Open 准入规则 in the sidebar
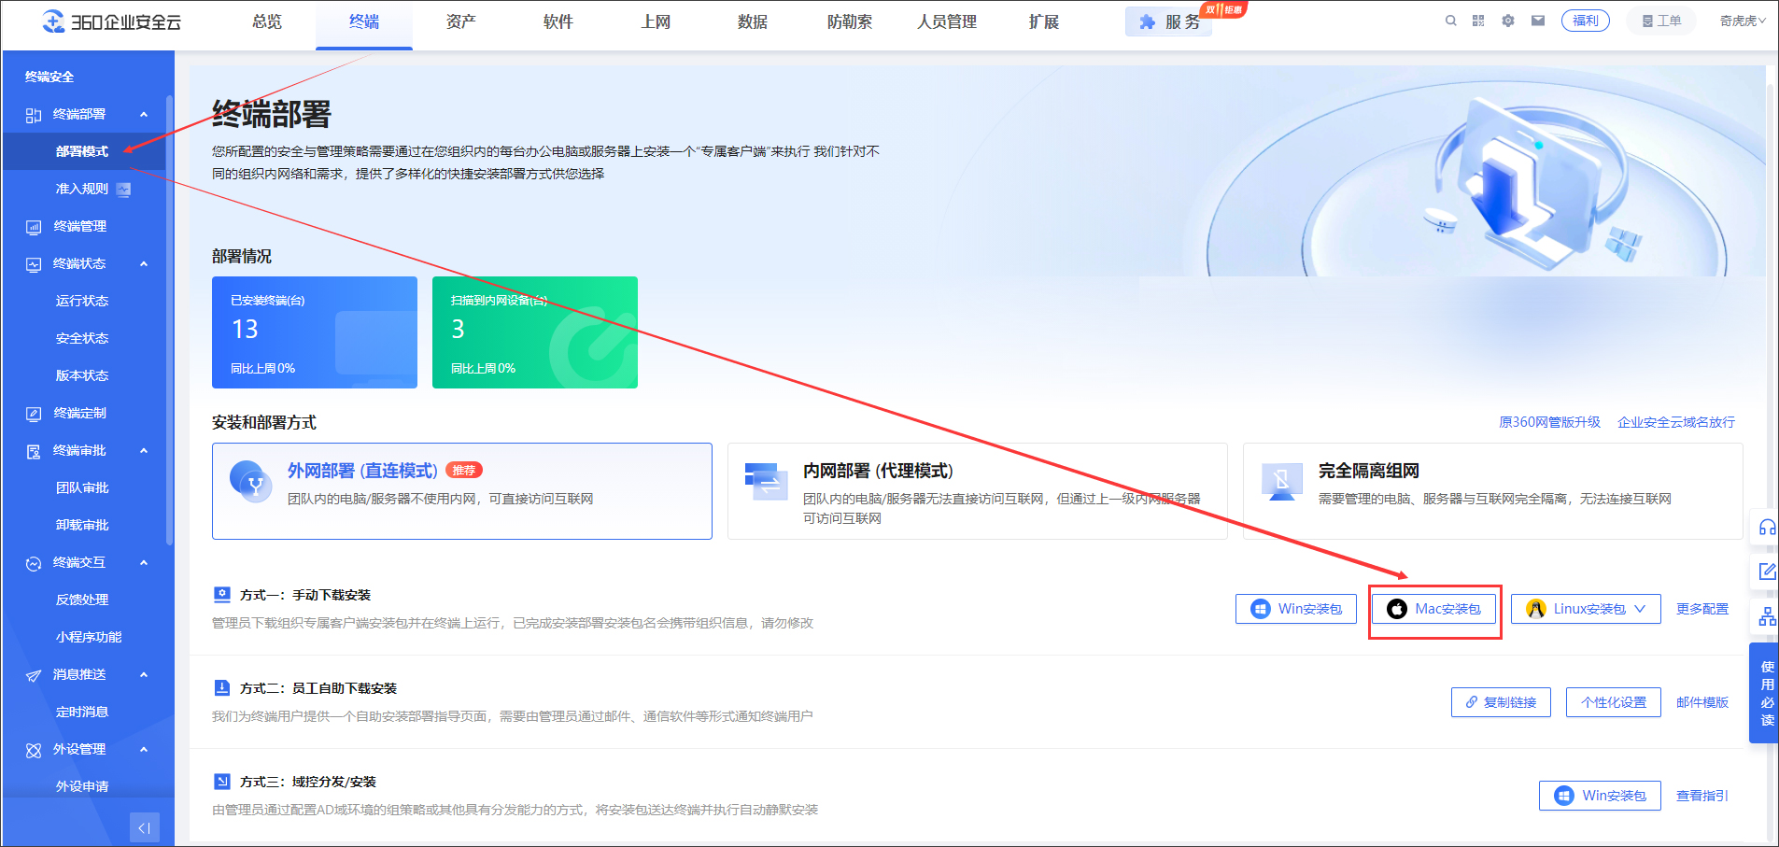1779x847 pixels. click(x=82, y=189)
